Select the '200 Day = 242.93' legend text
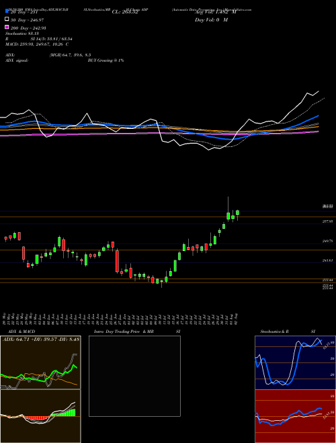Image resolution: width=336 pixels, height=443 pixels. (x=28, y=28)
